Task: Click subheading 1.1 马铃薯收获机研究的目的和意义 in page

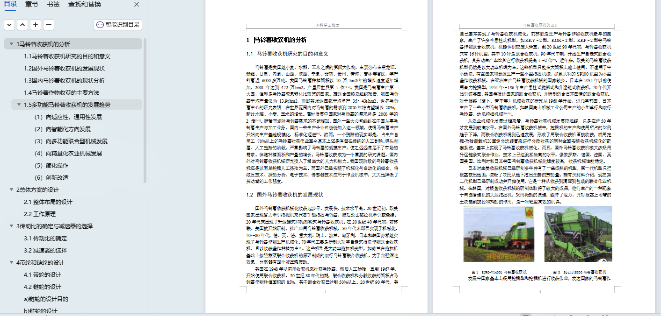Action: pos(287,54)
